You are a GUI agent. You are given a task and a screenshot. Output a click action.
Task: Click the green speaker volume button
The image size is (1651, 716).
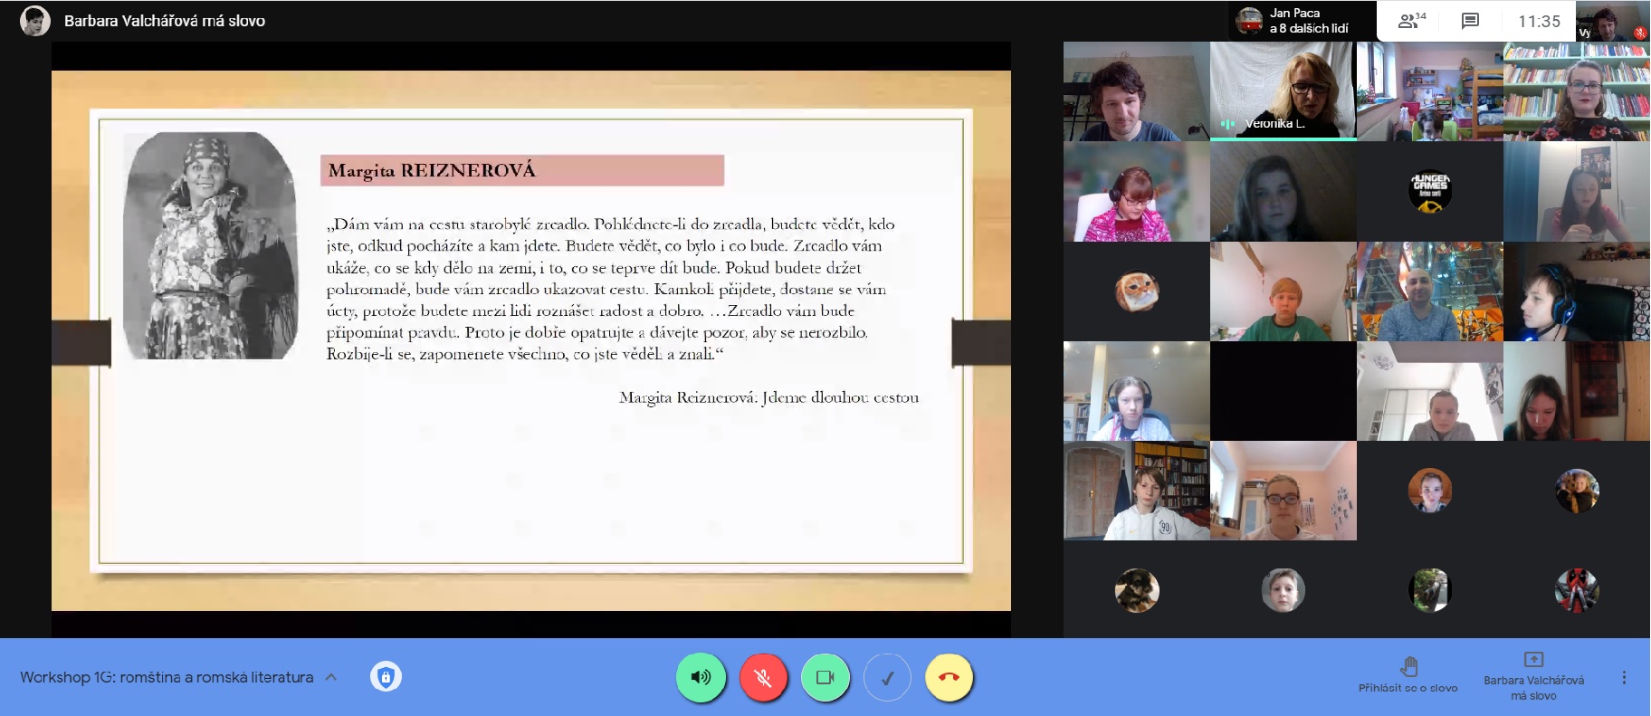point(701,677)
